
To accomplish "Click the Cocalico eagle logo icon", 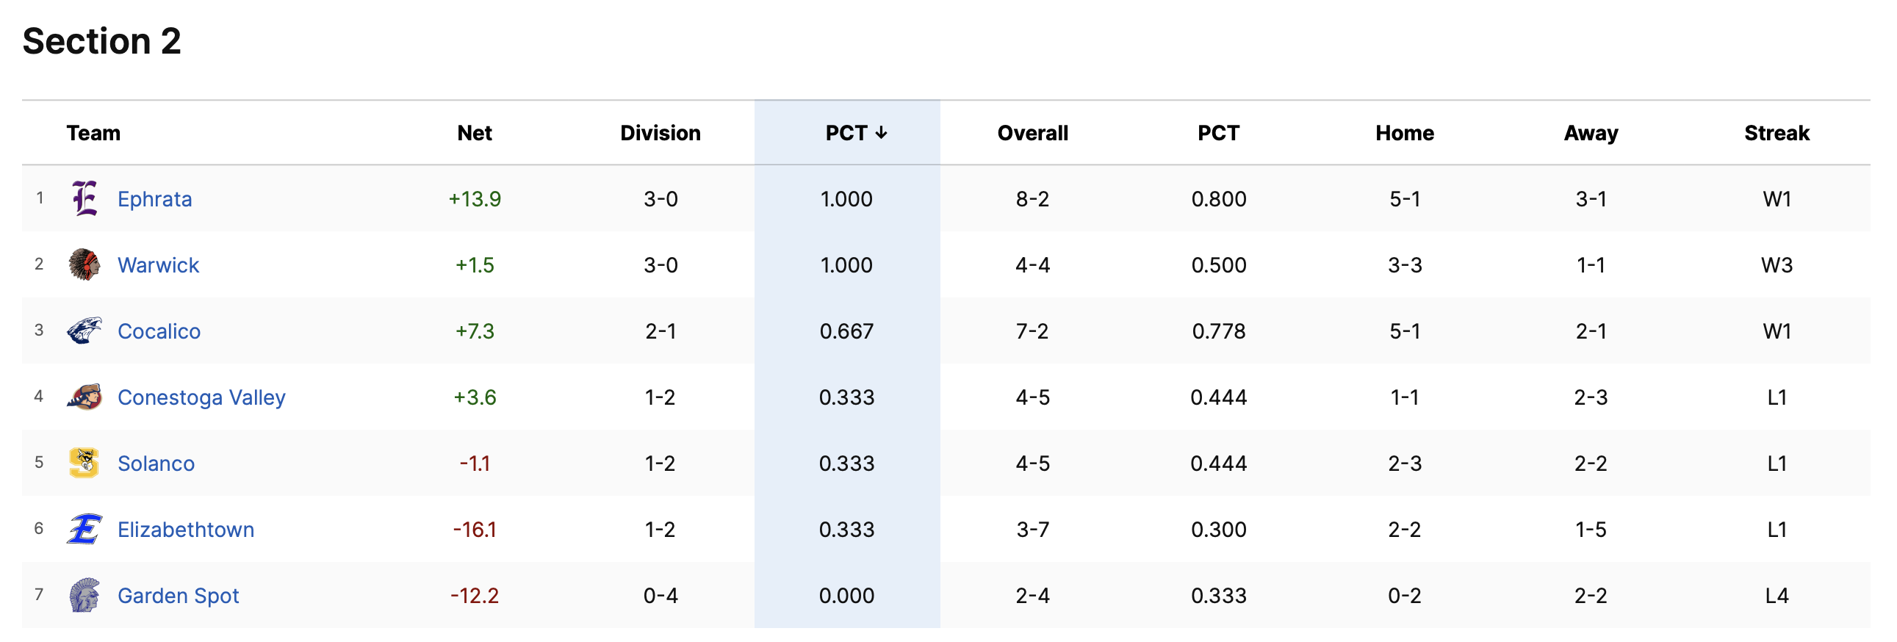I will (84, 331).
